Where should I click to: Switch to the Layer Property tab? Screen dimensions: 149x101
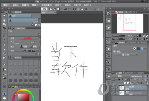120,42
